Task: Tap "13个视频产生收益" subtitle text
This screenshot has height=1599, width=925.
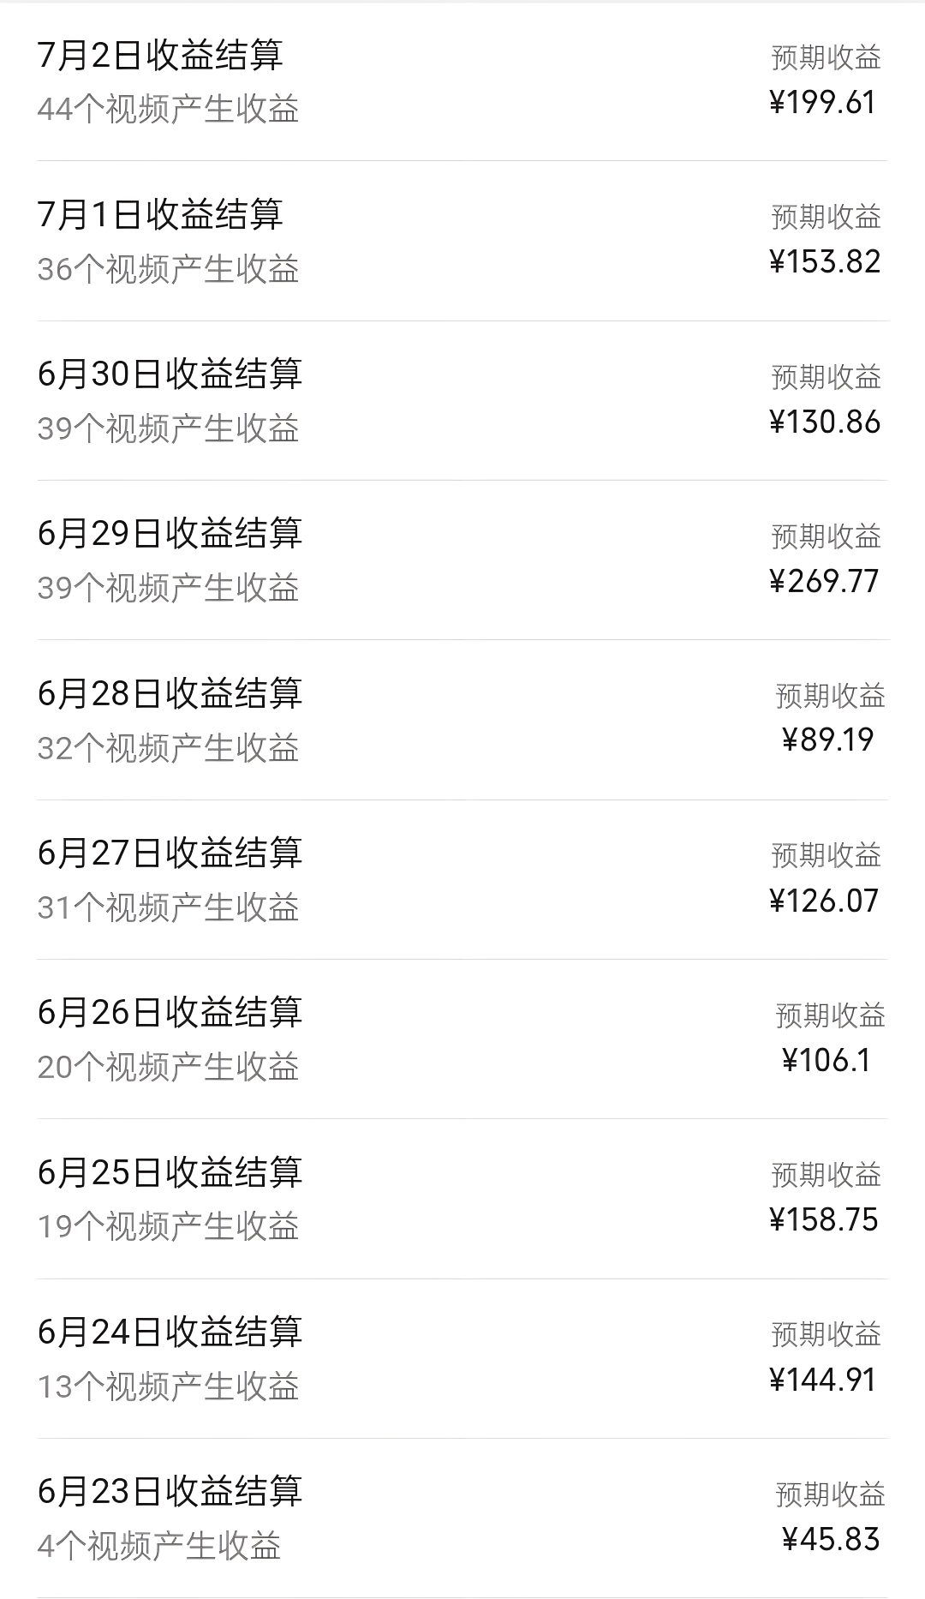Action: [168, 1387]
